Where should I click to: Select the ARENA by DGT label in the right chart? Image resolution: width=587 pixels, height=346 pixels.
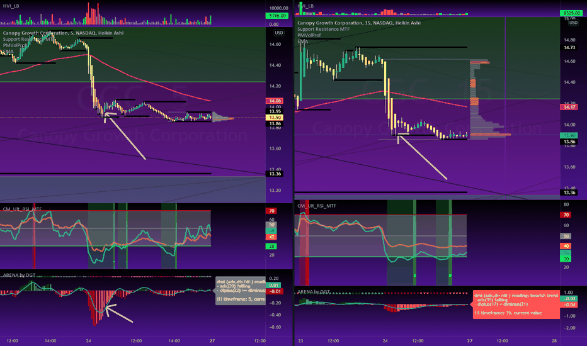click(x=314, y=292)
